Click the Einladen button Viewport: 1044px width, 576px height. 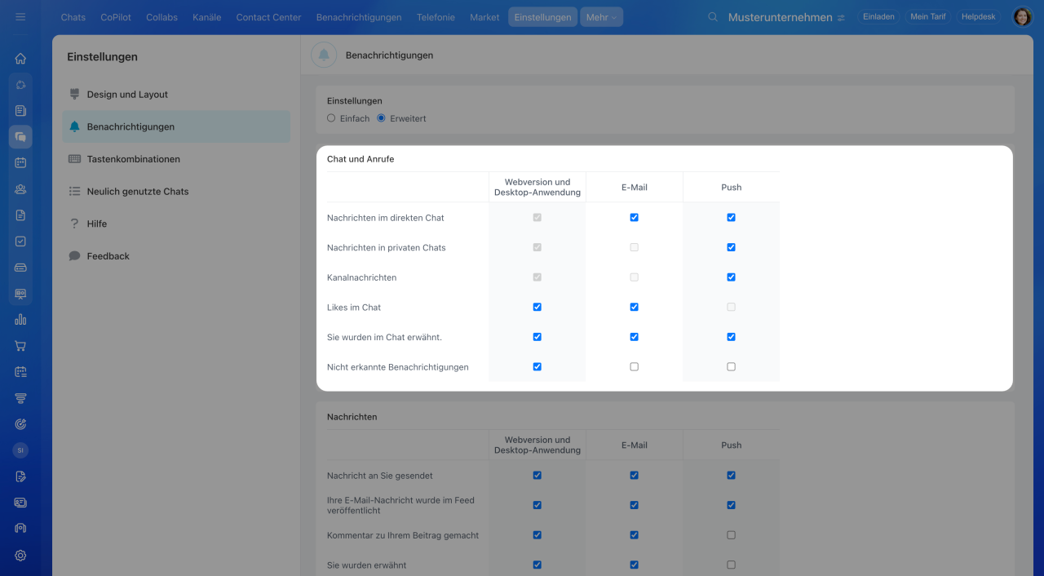point(878,16)
